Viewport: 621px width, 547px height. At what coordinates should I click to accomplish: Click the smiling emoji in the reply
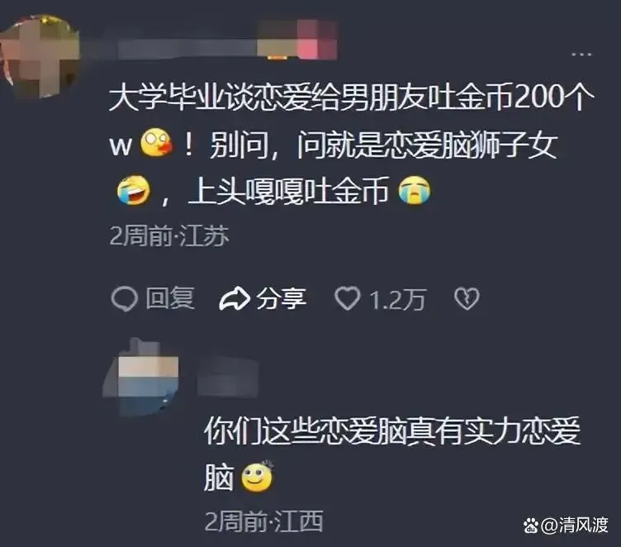[258, 477]
